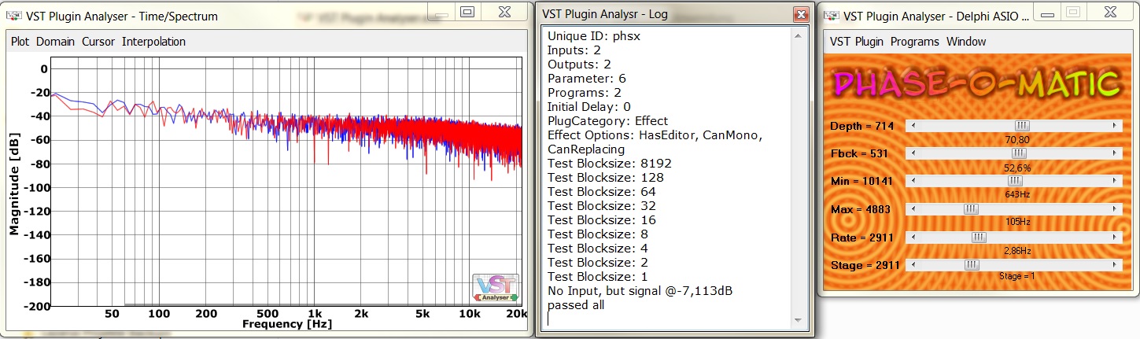
Task: Click the 'Stage = 1' value readout
Action: point(1017,276)
